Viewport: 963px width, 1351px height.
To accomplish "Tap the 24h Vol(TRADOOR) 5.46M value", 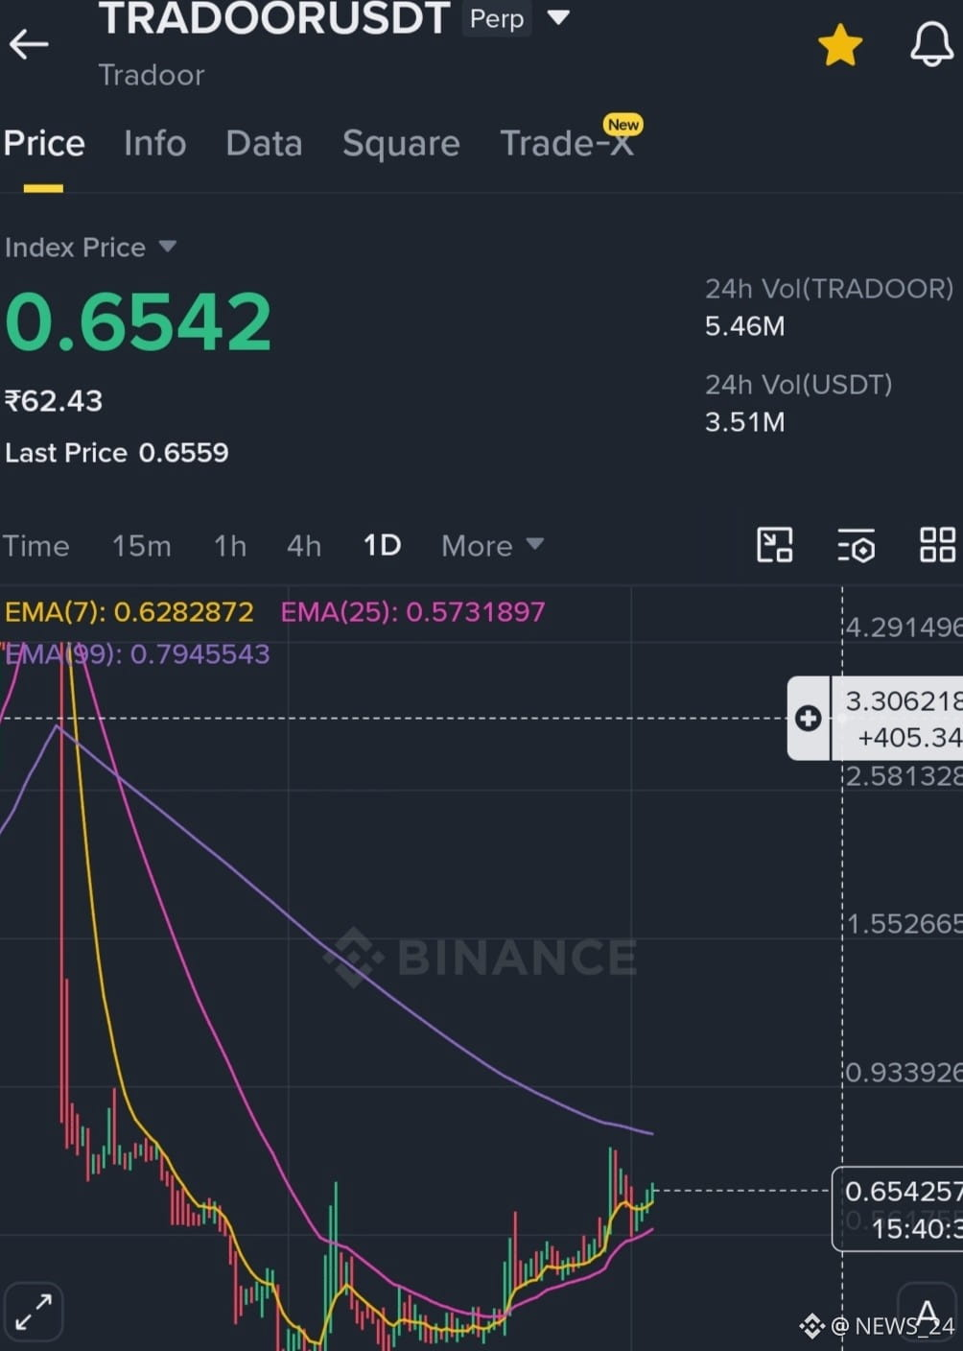I will (745, 326).
